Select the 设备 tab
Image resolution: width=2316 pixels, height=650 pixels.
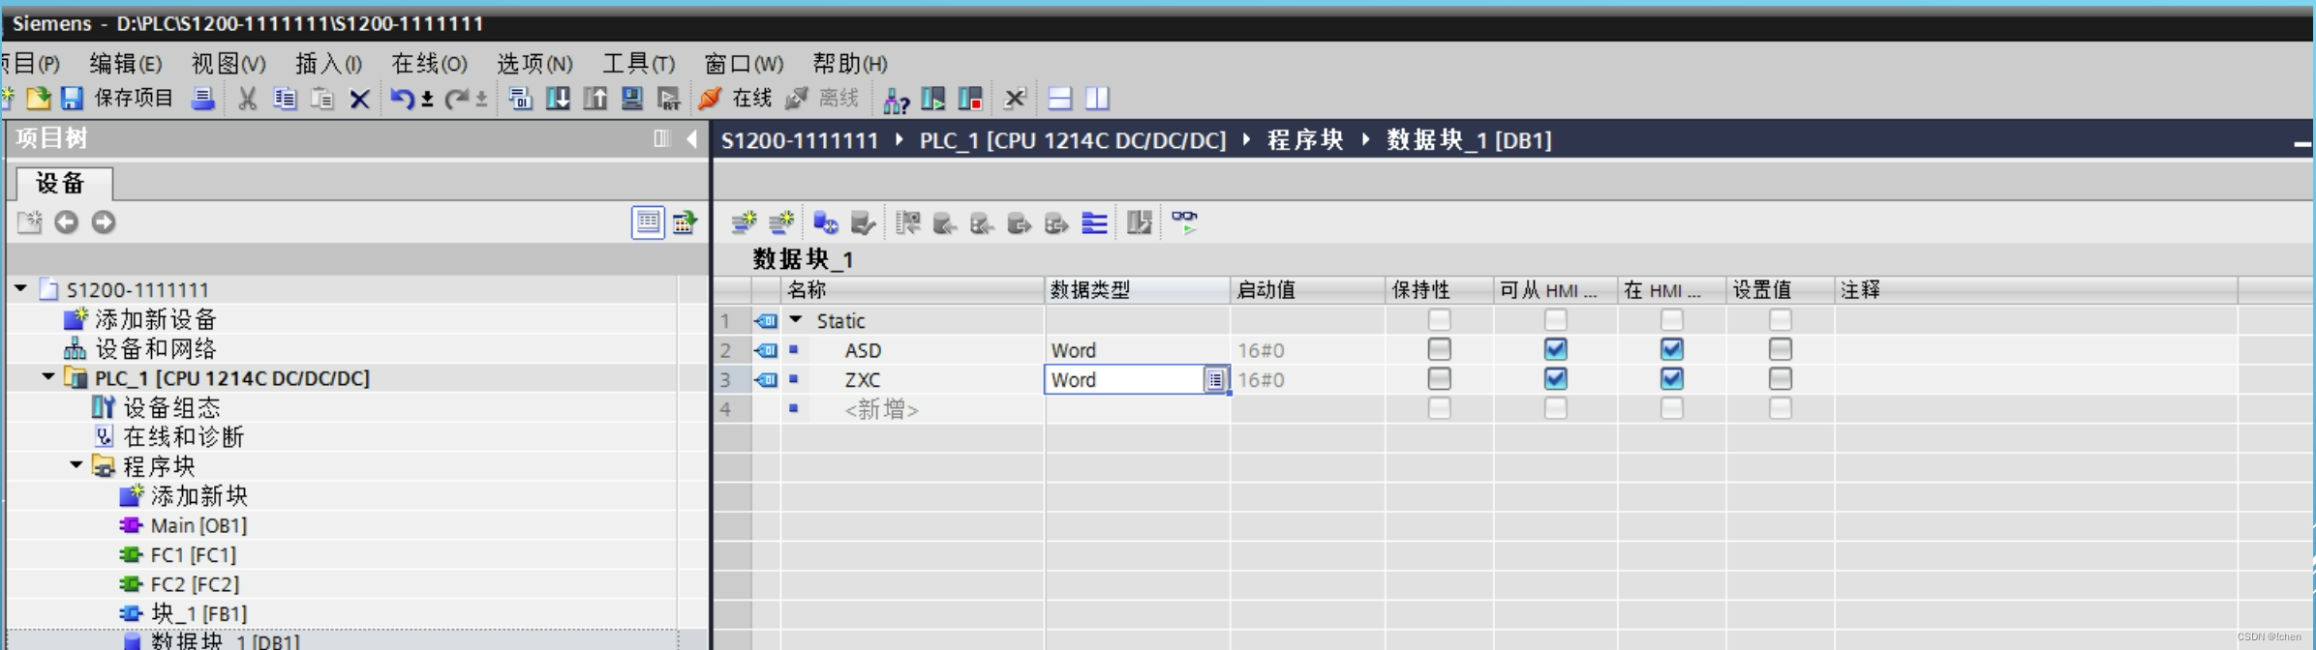coord(64,183)
